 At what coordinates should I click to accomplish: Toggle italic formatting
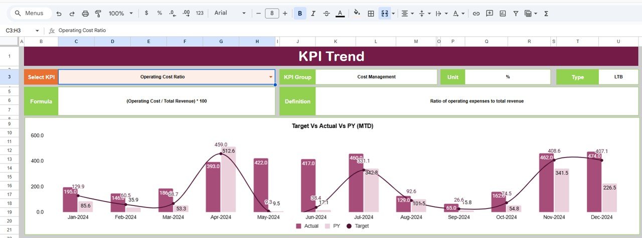coord(313,13)
